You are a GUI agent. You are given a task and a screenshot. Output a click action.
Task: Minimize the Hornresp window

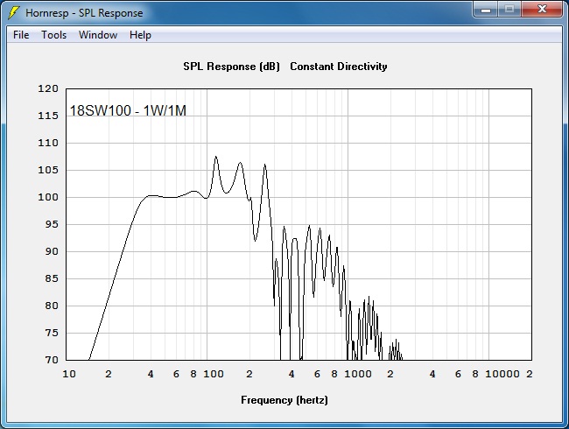pyautogui.click(x=486, y=9)
